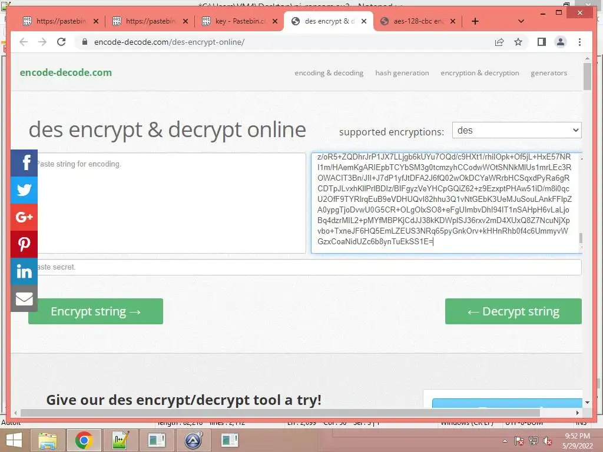The width and height of the screenshot is (603, 452).
Task: Open Chrome from the taskbar
Action: [84, 440]
